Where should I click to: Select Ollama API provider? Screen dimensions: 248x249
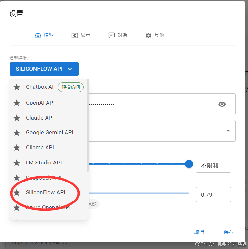coord(48,148)
